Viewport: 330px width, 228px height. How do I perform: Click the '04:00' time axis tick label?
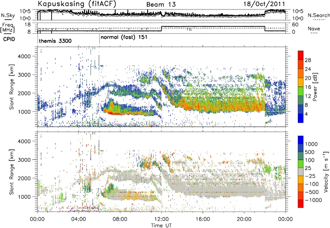click(x=79, y=219)
